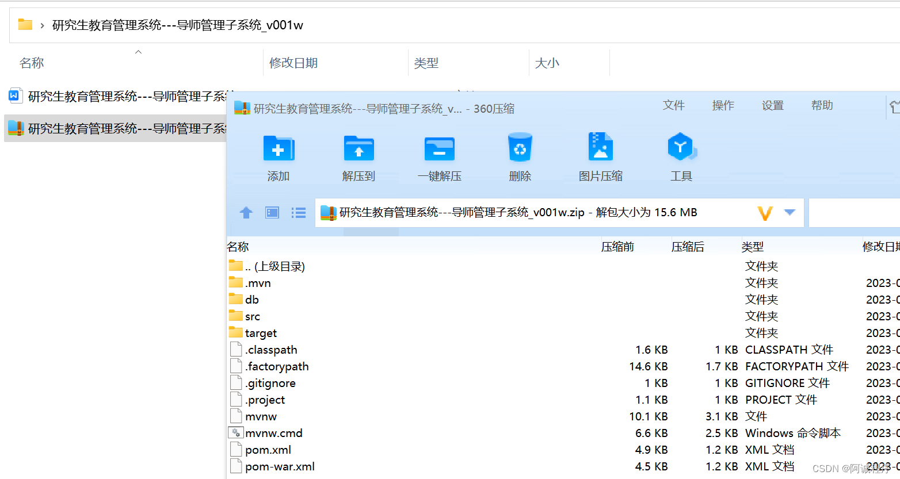Screen dimensions: 900x479
Task: Click the folder icon in the Explorer address bar
Action: (x=25, y=24)
